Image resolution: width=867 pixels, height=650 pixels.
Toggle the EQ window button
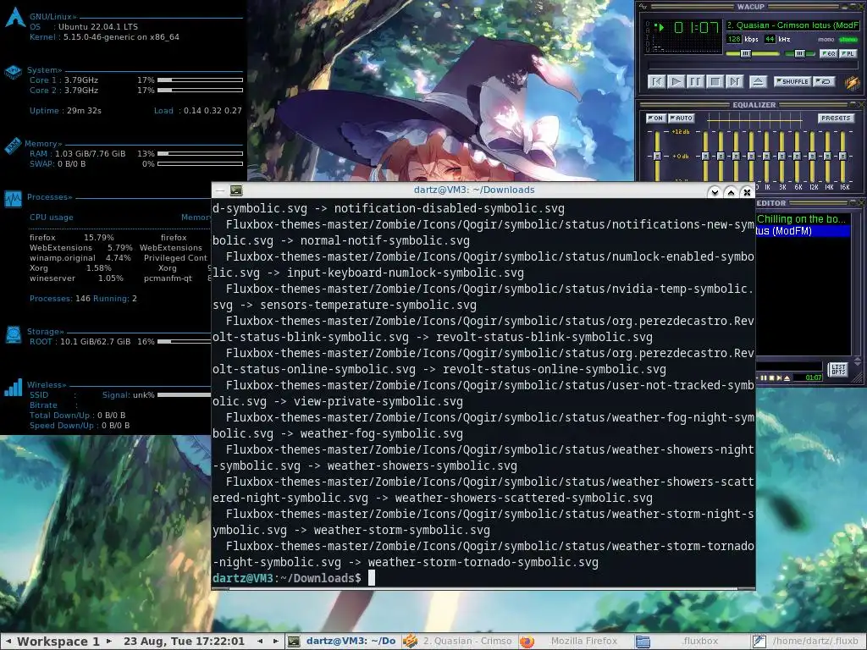pos(828,53)
